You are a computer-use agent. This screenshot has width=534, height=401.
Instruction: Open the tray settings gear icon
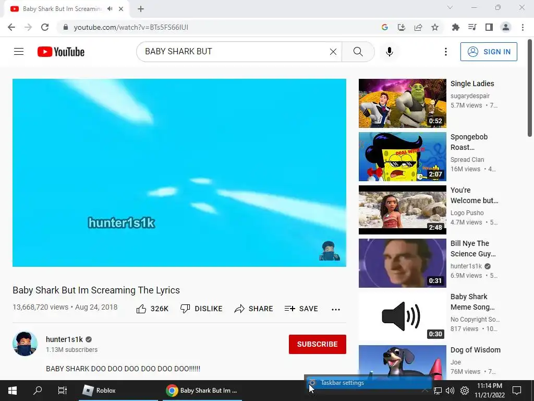click(x=465, y=391)
